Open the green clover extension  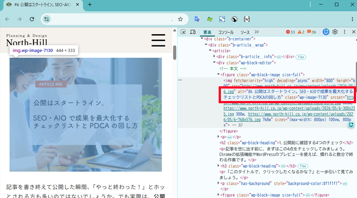(x=210, y=19)
